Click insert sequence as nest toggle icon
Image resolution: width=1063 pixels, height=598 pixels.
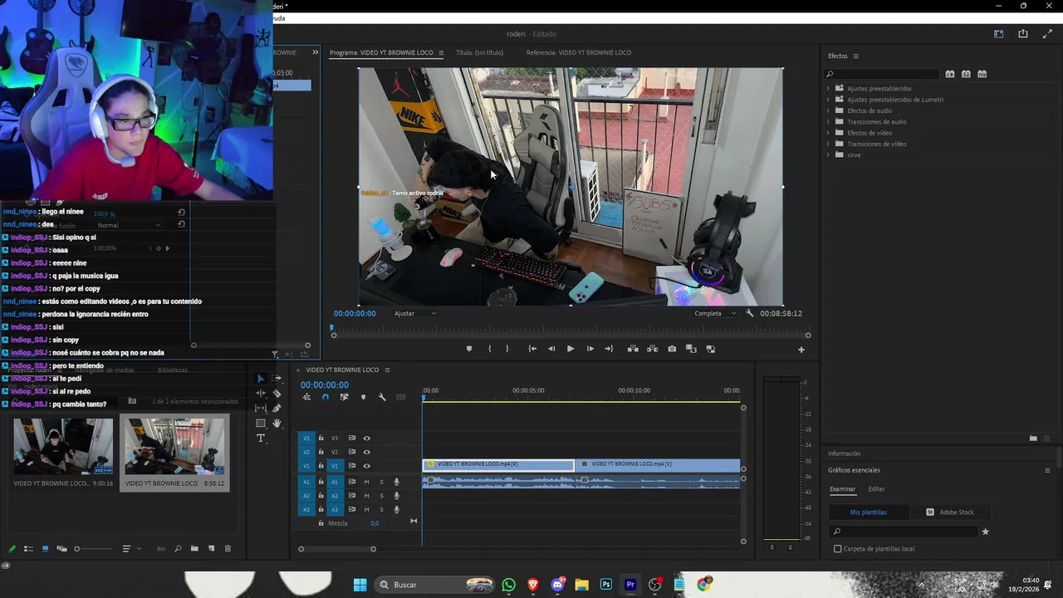click(x=306, y=397)
